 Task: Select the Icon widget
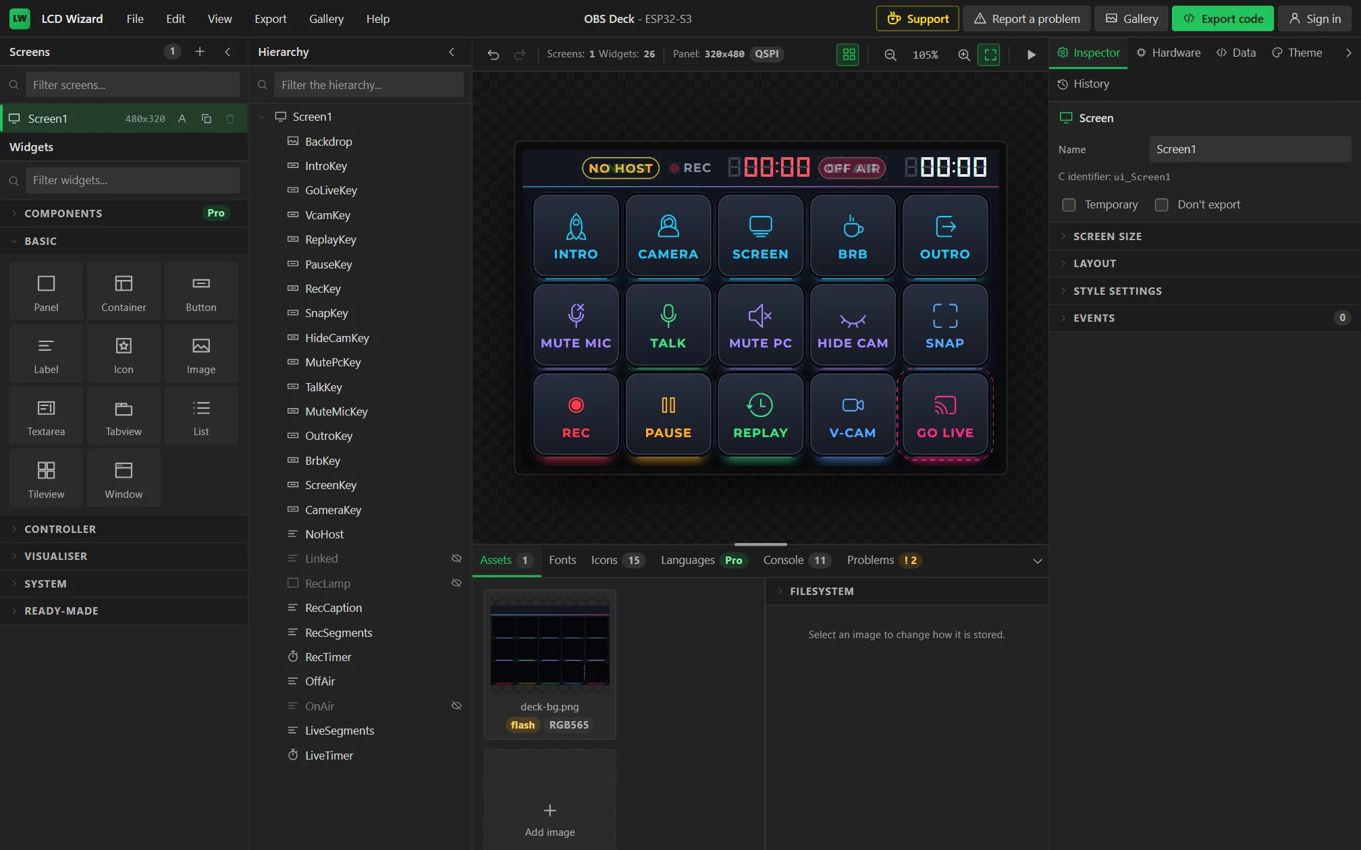pos(124,355)
